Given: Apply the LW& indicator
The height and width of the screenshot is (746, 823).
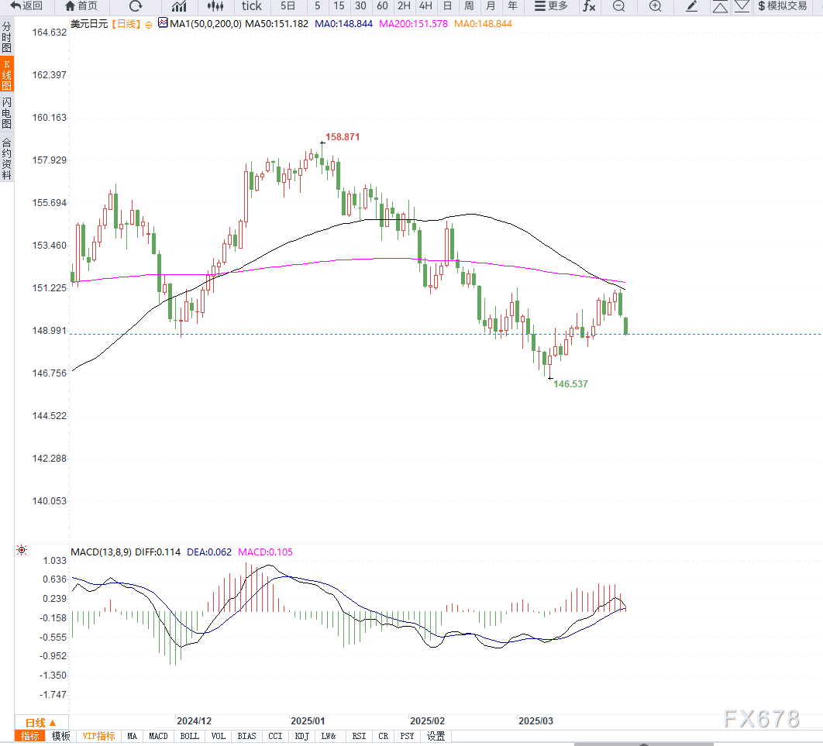Looking at the screenshot, I should [329, 736].
